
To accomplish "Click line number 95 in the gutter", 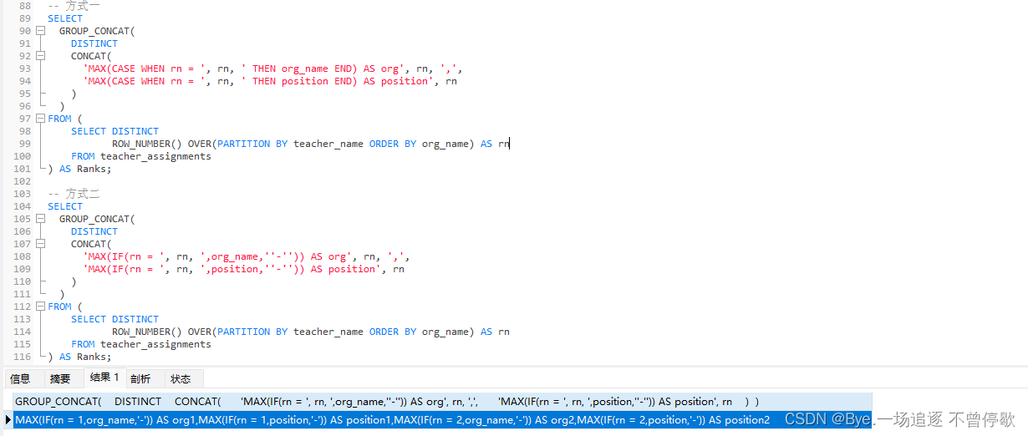I will pyautogui.click(x=23, y=94).
